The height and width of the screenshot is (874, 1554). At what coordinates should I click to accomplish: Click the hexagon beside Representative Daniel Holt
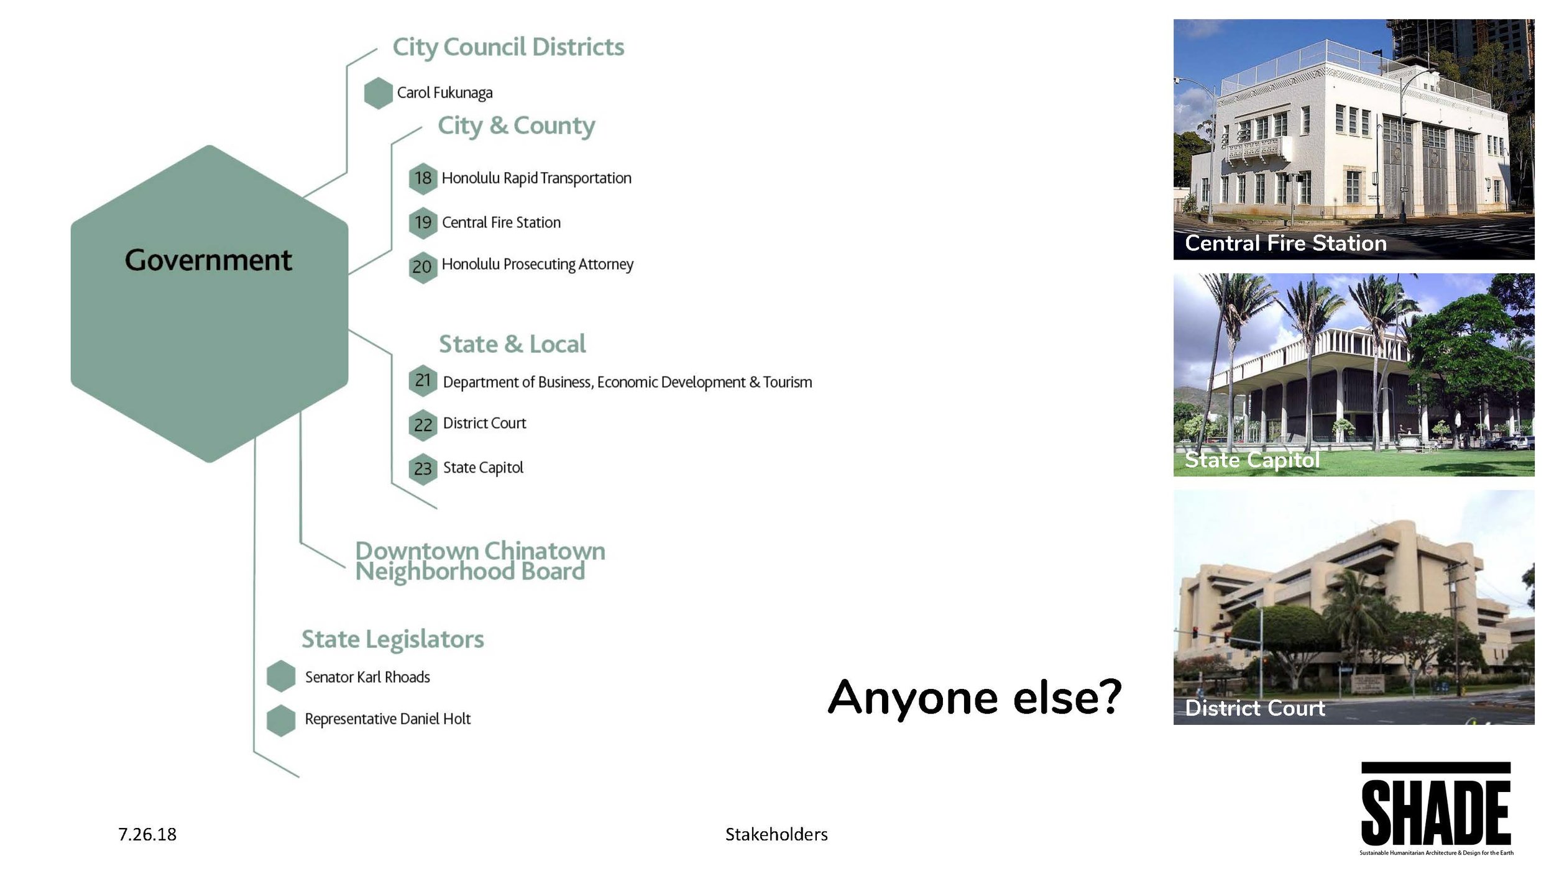281,721
